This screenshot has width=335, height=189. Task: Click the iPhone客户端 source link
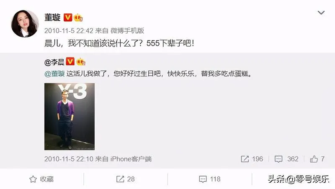131,159
